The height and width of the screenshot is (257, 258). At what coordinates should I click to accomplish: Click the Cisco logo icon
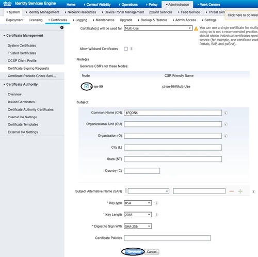tap(7, 4)
